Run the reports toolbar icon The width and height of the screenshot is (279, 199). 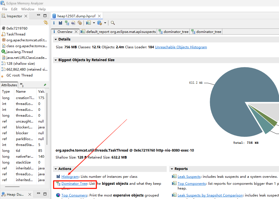89,23
